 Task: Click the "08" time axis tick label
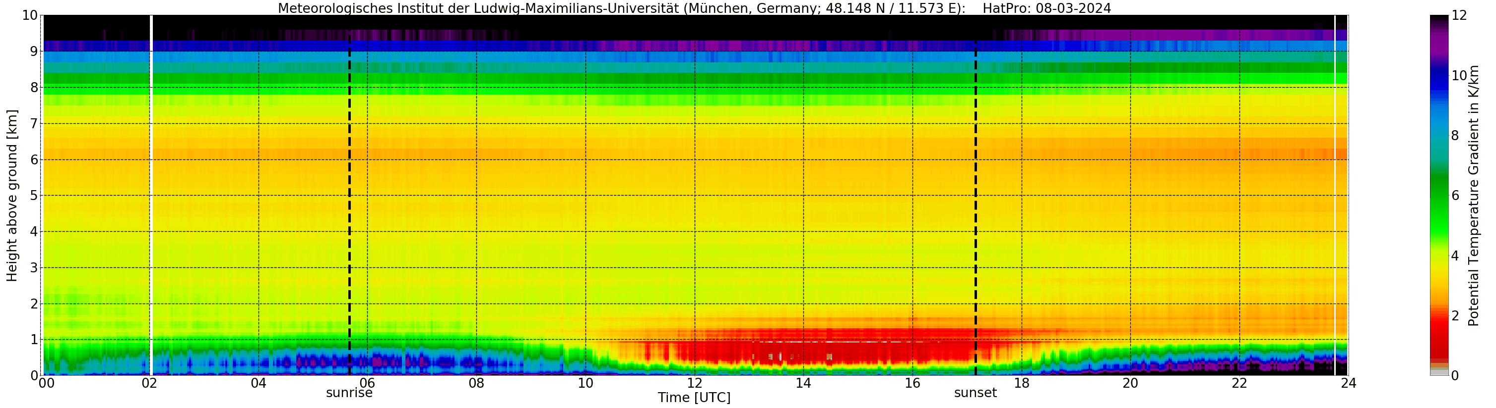(476, 383)
